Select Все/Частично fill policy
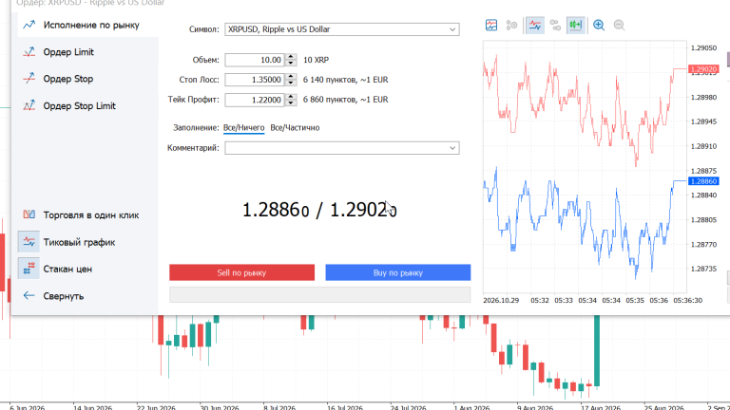This screenshot has width=730, height=410. click(296, 128)
